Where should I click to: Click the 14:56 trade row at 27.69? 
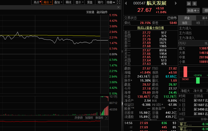(150, 123)
